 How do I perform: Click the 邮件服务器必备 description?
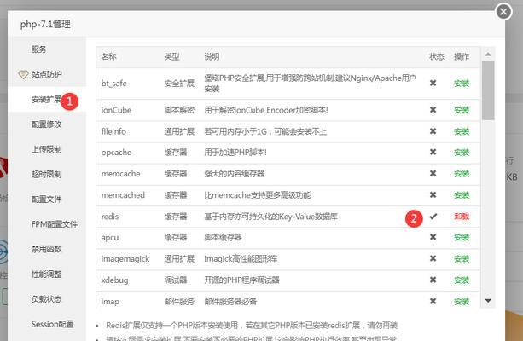pyautogui.click(x=230, y=302)
